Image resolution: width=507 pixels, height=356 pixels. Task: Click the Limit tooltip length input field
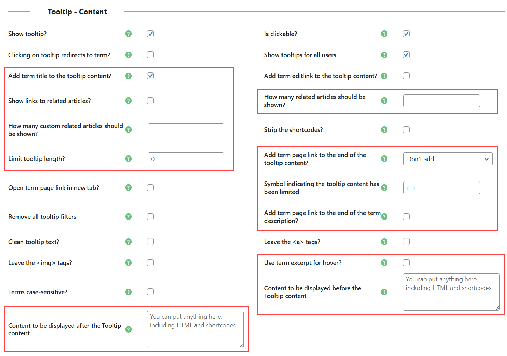[x=186, y=158]
